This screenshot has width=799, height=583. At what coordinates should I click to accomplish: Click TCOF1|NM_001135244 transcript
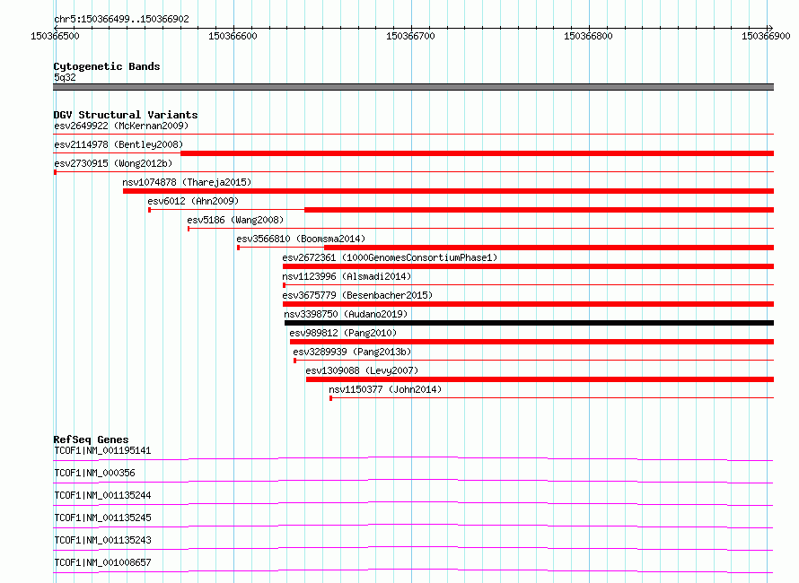pyautogui.click(x=102, y=495)
